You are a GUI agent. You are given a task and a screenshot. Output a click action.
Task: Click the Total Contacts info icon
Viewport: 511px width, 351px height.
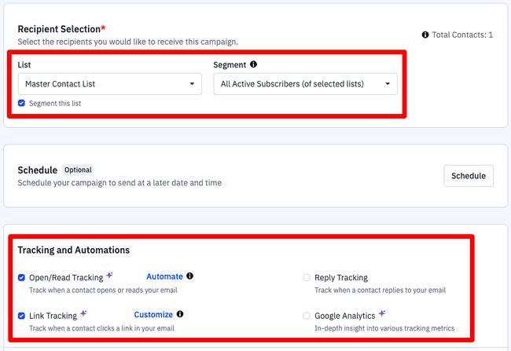425,35
